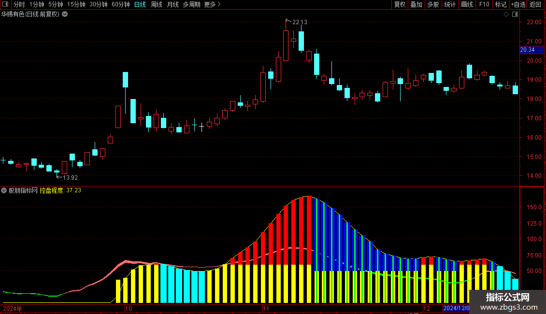Viewport: 546px width, 314px height.
Task: Open the 统计 statistics tool
Action: click(450, 4)
